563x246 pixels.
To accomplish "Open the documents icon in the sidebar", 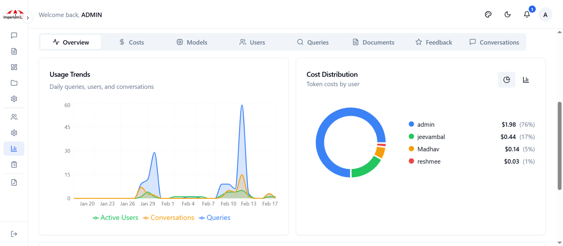I will [14, 51].
